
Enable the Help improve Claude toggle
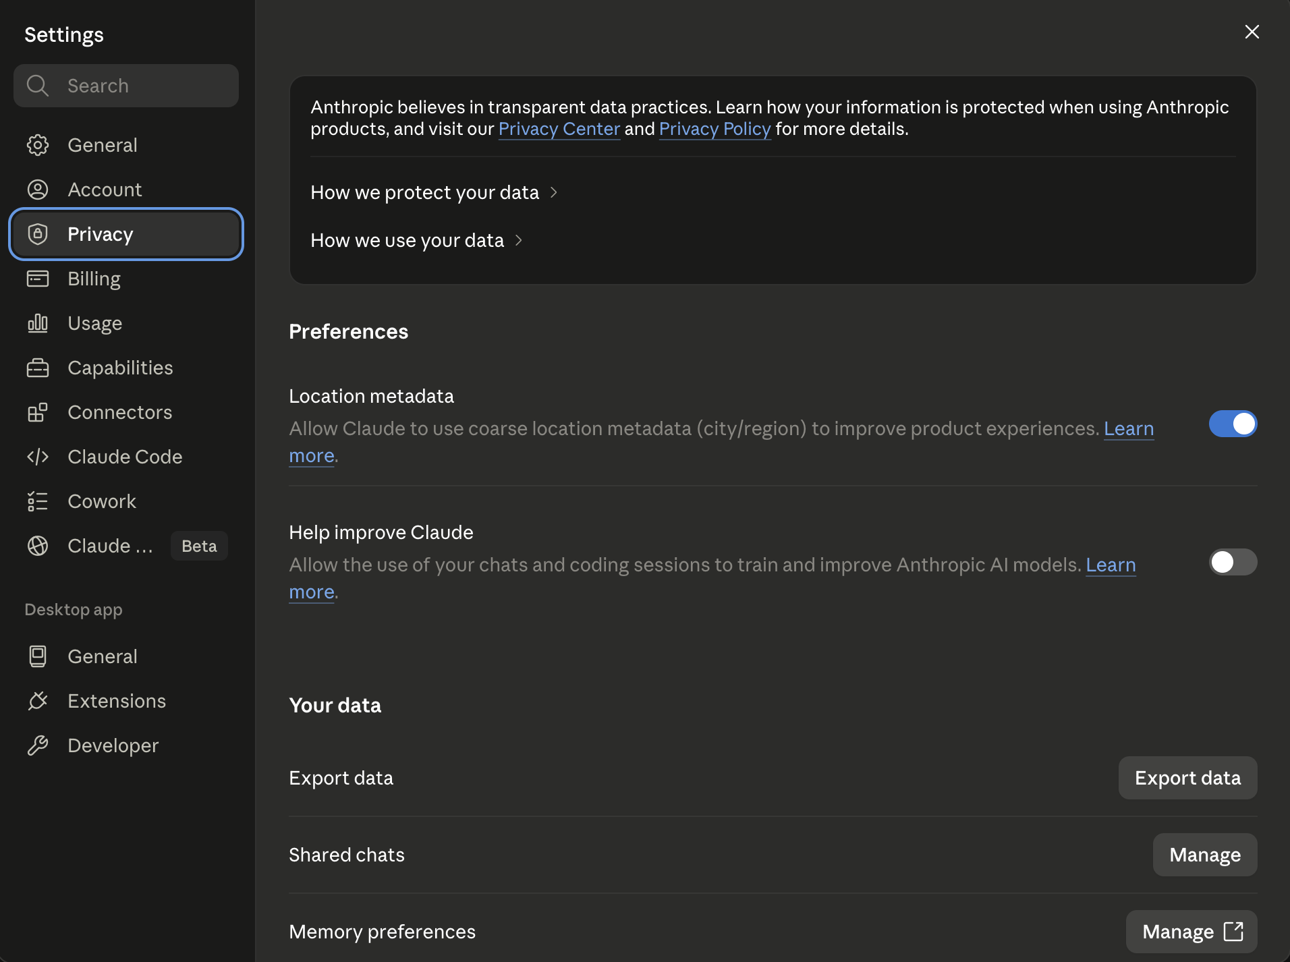click(1233, 561)
